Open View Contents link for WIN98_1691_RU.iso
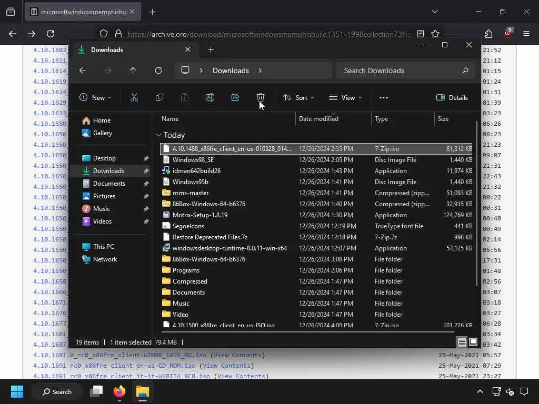Image resolution: width=539 pixels, height=404 pixels. click(237, 355)
